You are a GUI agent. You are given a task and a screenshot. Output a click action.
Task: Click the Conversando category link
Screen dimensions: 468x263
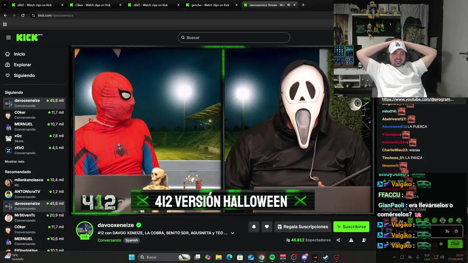coord(109,240)
